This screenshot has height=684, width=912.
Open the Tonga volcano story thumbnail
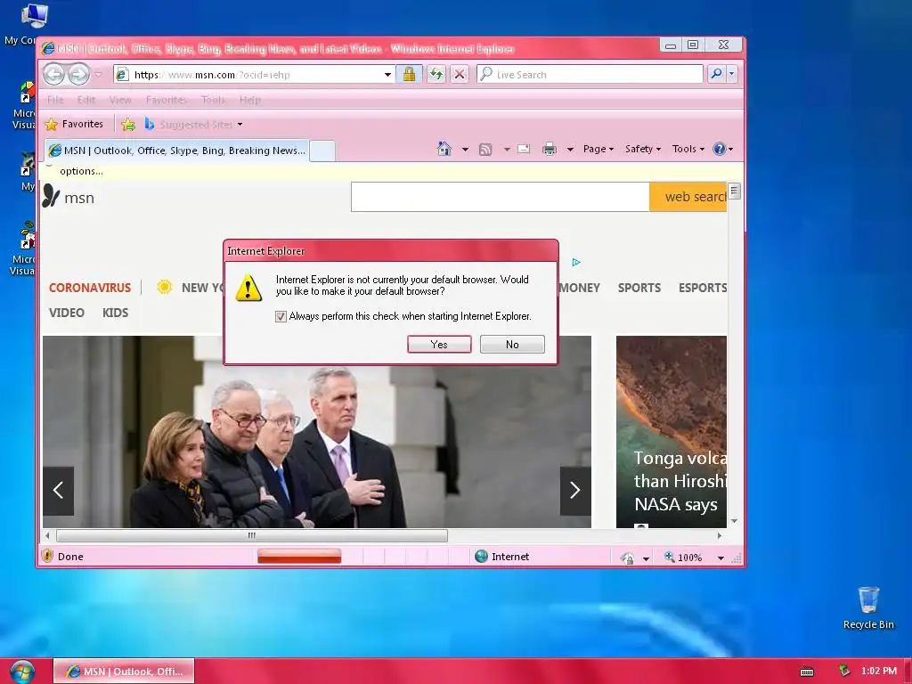click(672, 432)
